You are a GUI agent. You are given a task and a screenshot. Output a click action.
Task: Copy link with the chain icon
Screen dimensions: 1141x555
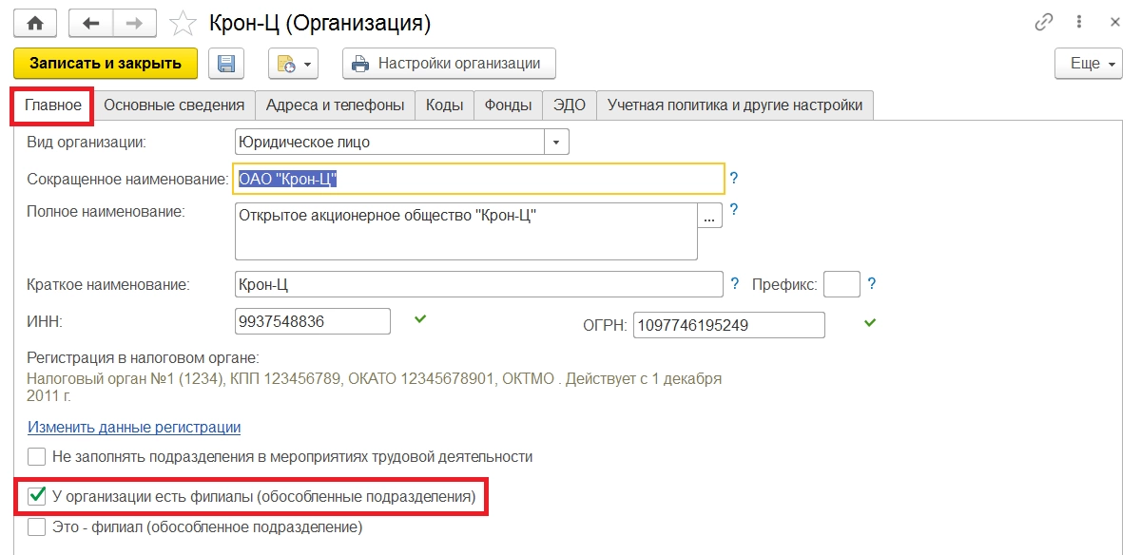[x=1043, y=22]
